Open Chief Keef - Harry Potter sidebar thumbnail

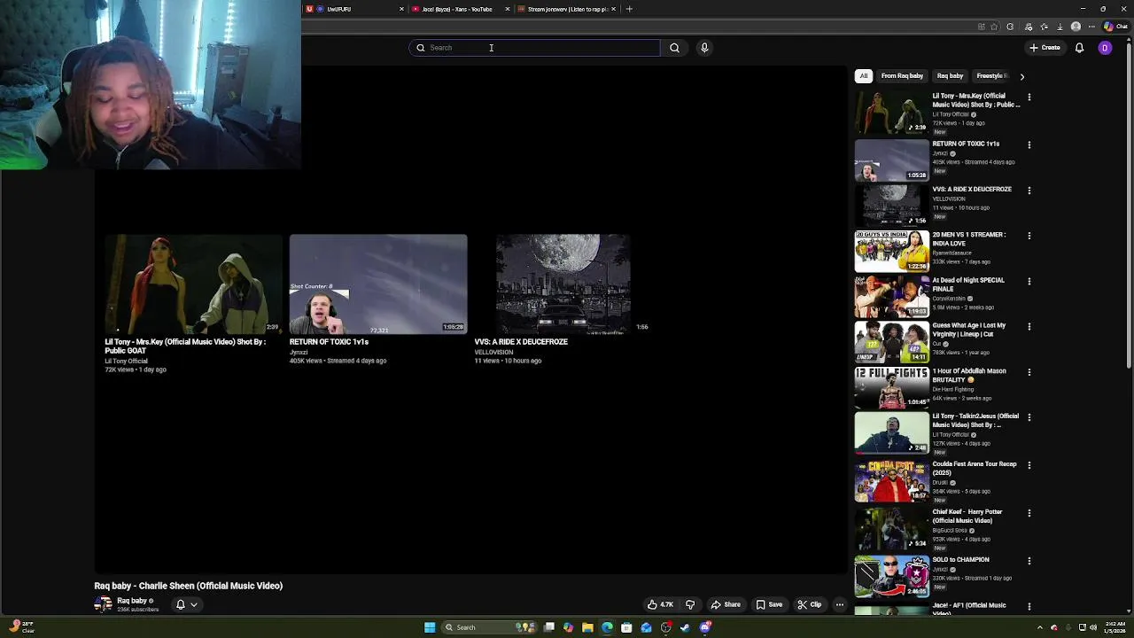pos(891,528)
